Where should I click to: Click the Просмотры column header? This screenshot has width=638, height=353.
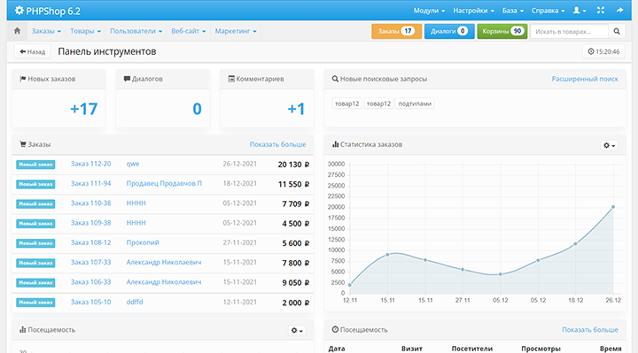(x=541, y=349)
